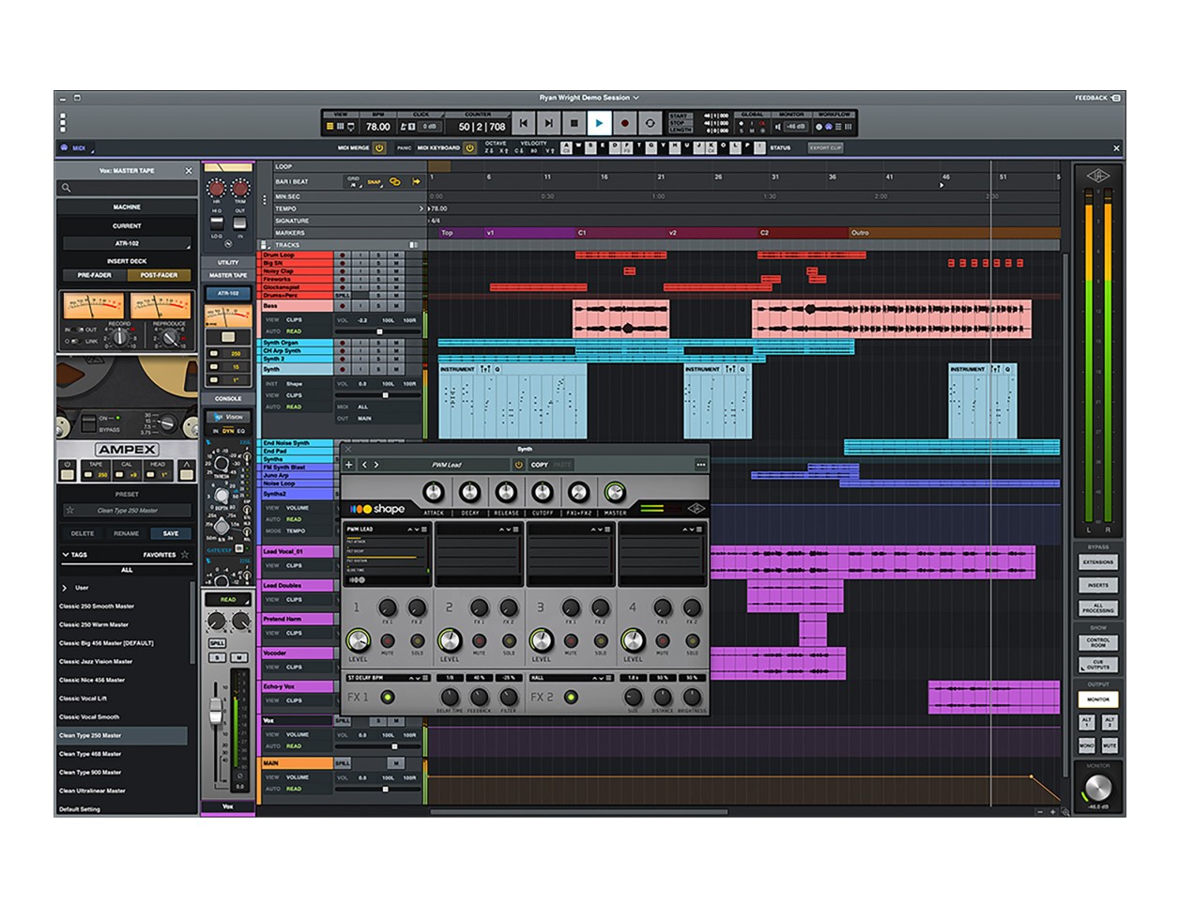Expand the Tempo row arrow

point(421,208)
